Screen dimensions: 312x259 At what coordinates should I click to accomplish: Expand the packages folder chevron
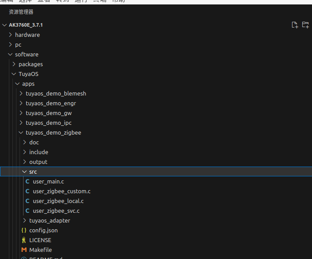point(14,64)
